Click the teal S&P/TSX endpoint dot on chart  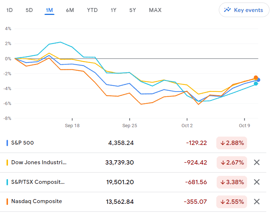(256, 84)
